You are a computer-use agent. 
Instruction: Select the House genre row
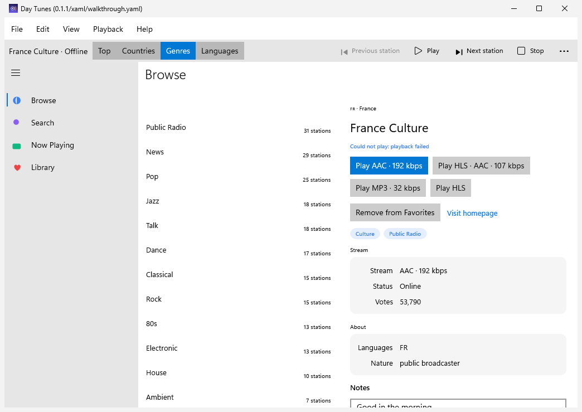(x=238, y=372)
